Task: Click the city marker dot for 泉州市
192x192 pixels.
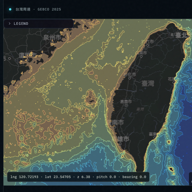Action: [52, 42]
